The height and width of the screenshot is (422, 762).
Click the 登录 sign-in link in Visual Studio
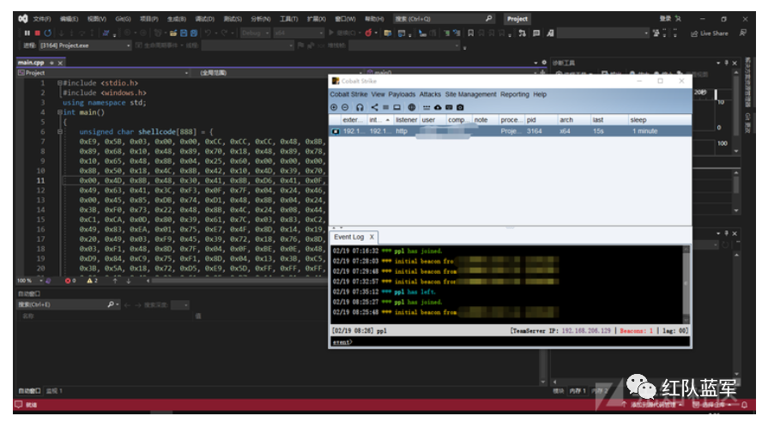click(665, 19)
